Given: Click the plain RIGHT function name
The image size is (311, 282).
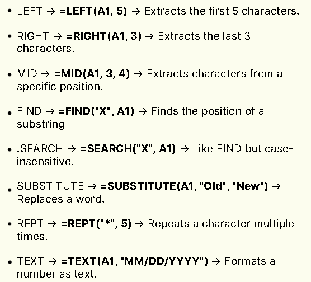Looking at the screenshot, I should (33, 36).
